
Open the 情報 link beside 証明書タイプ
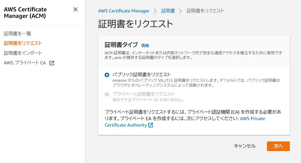tap(145, 45)
